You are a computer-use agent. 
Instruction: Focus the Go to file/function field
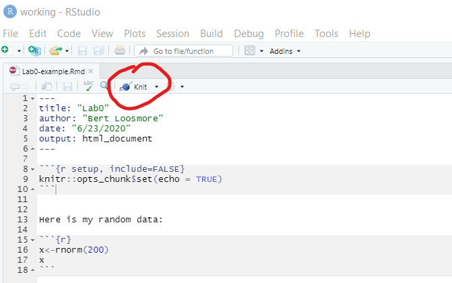click(x=184, y=51)
